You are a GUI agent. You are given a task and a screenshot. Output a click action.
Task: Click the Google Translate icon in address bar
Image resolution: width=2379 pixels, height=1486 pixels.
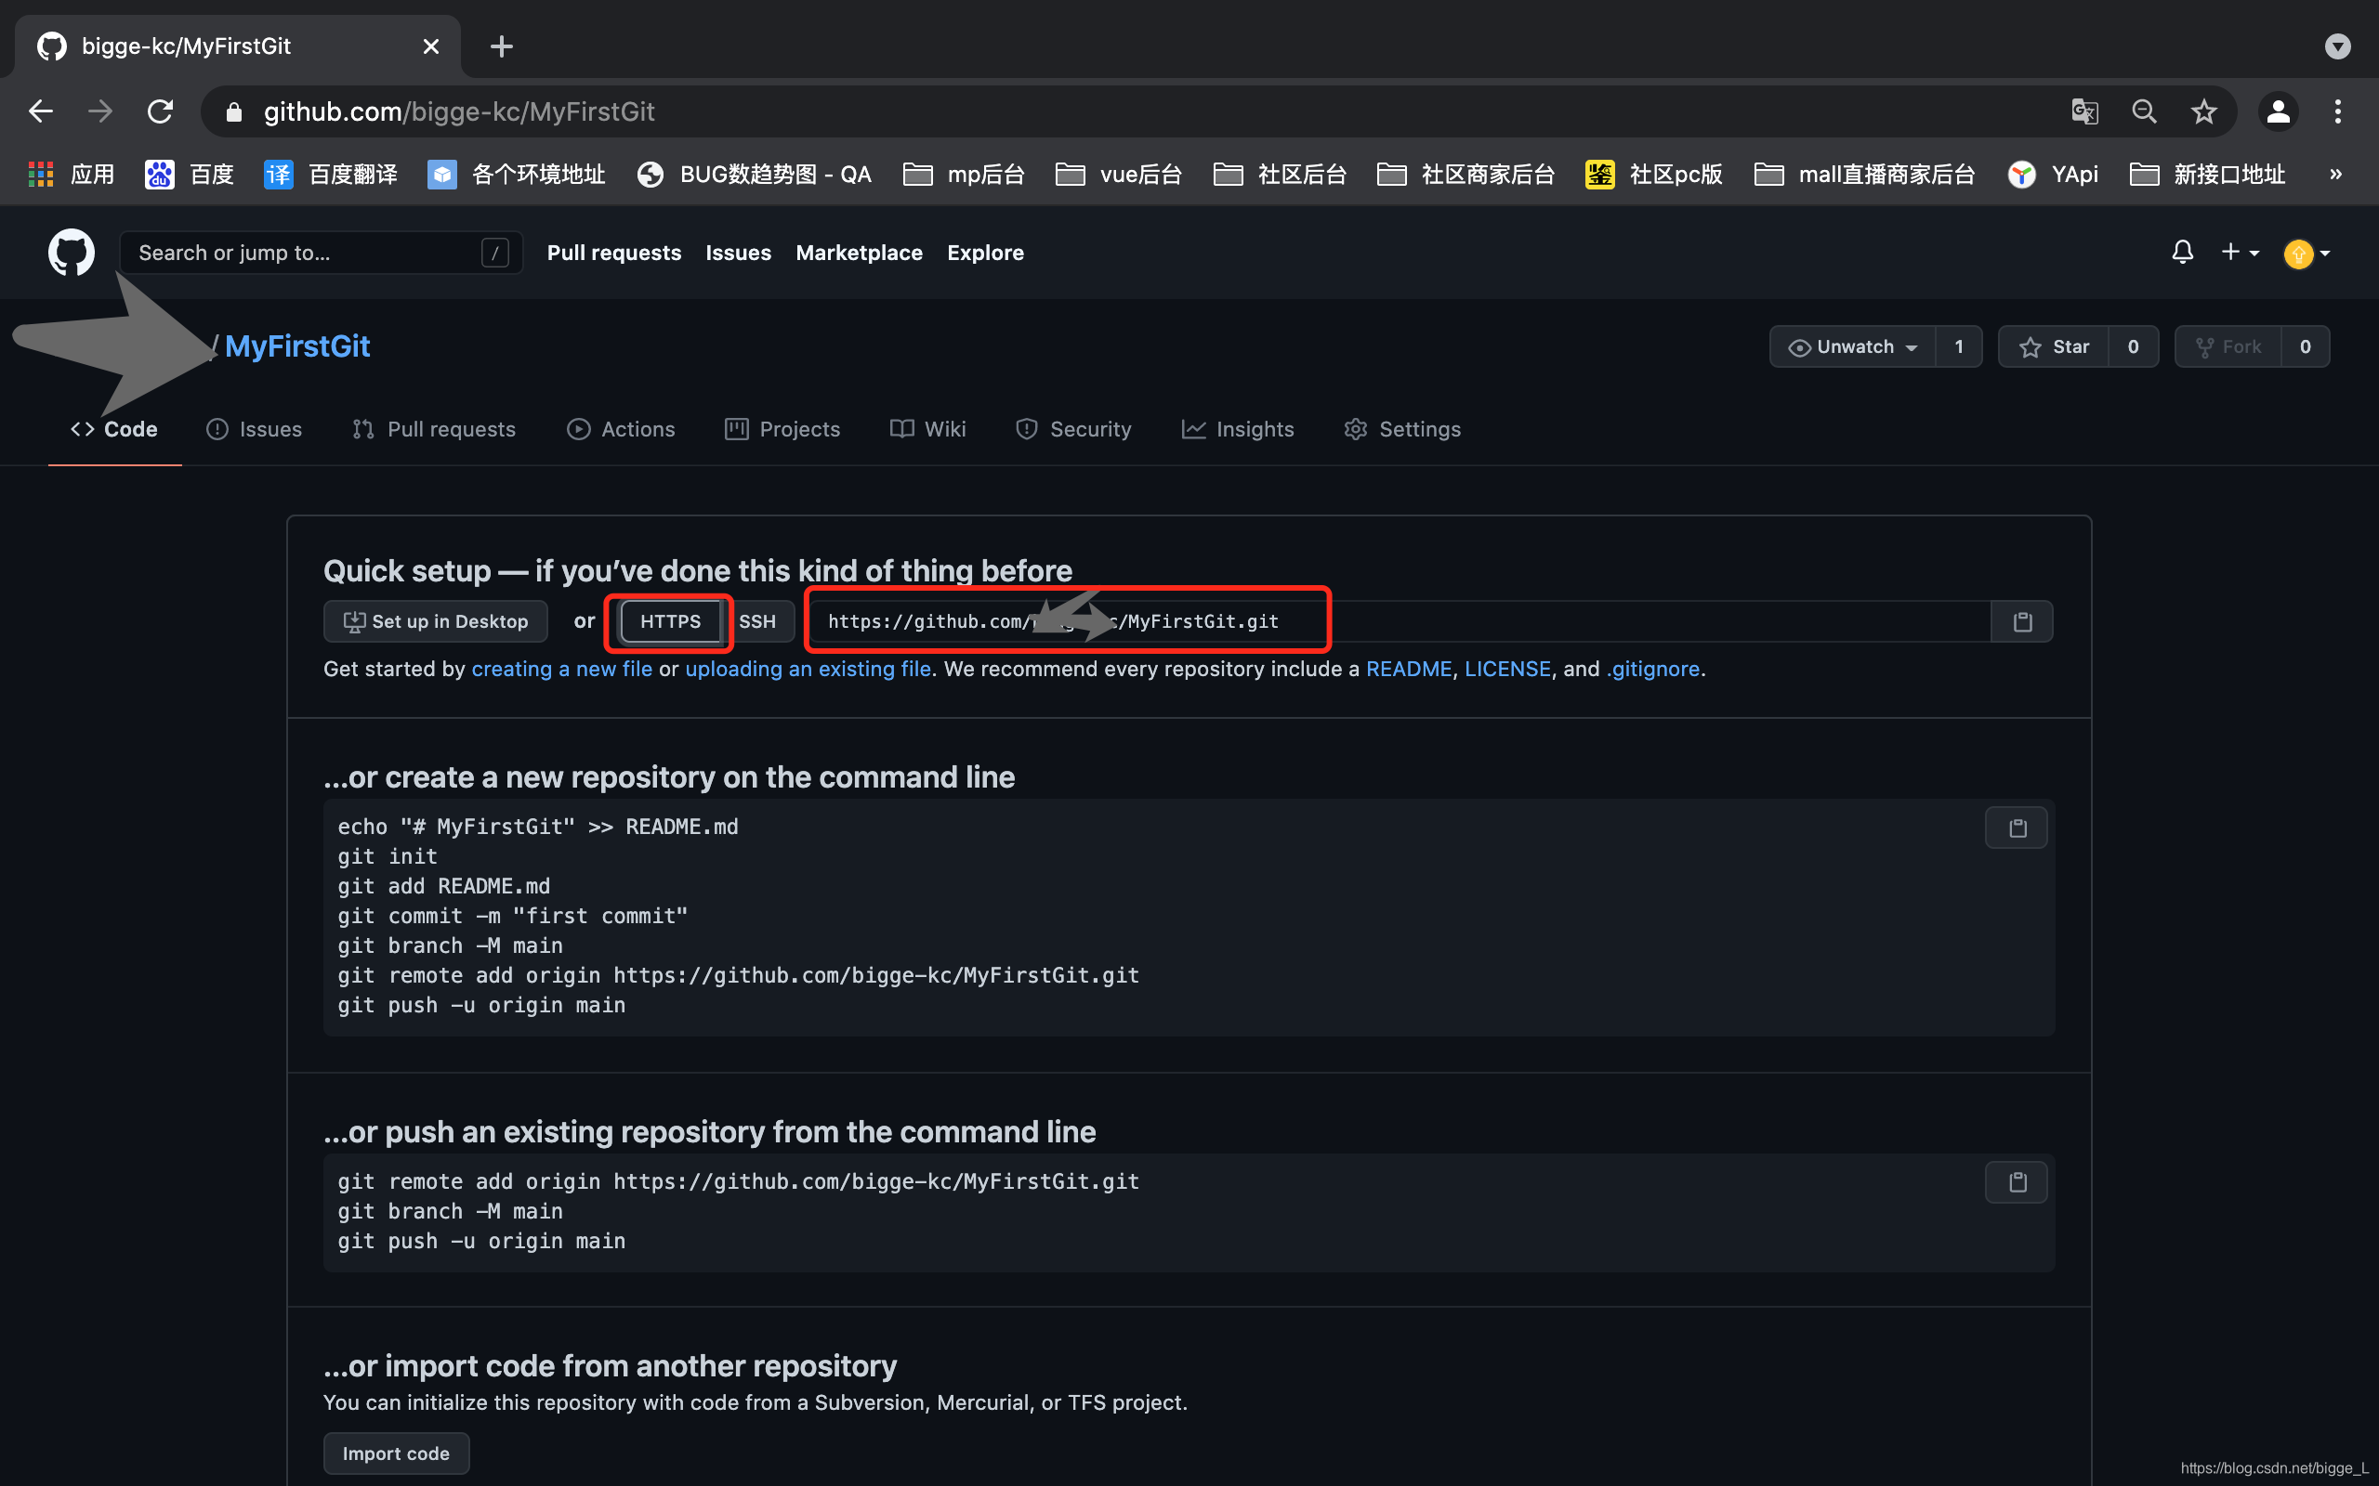coord(2084,111)
